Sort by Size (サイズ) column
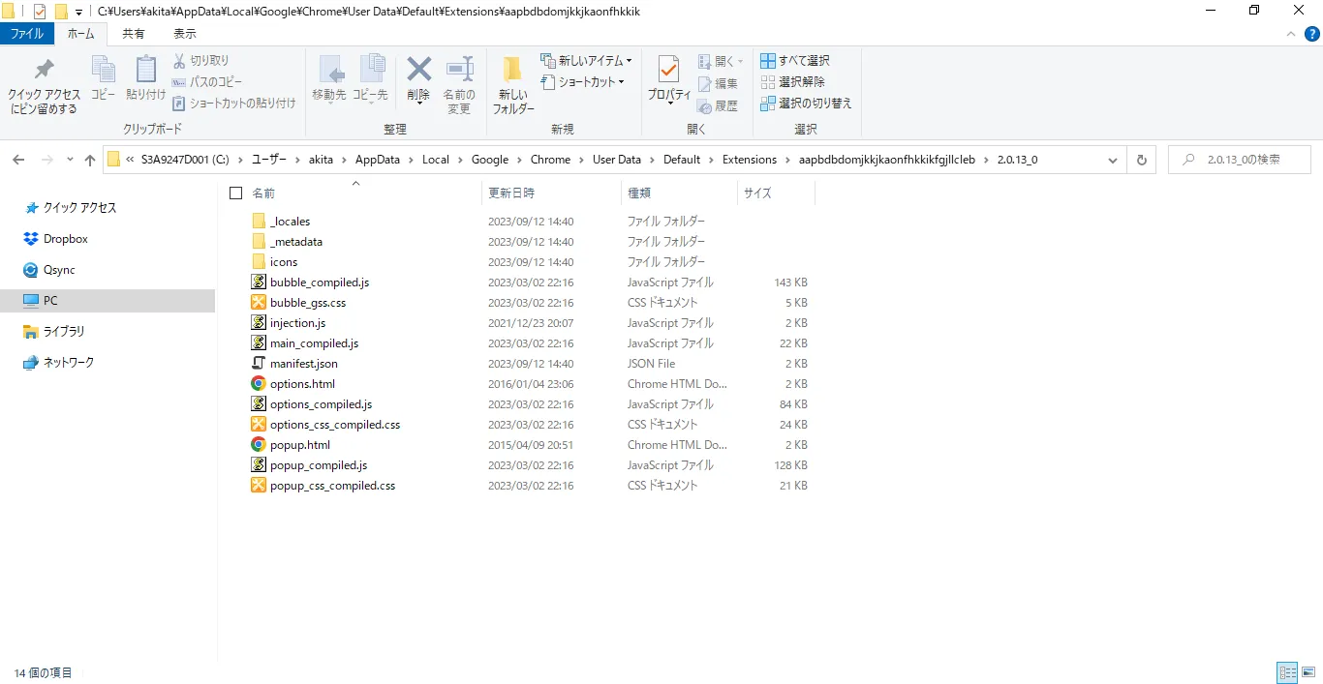This screenshot has width=1323, height=684. pyautogui.click(x=757, y=193)
